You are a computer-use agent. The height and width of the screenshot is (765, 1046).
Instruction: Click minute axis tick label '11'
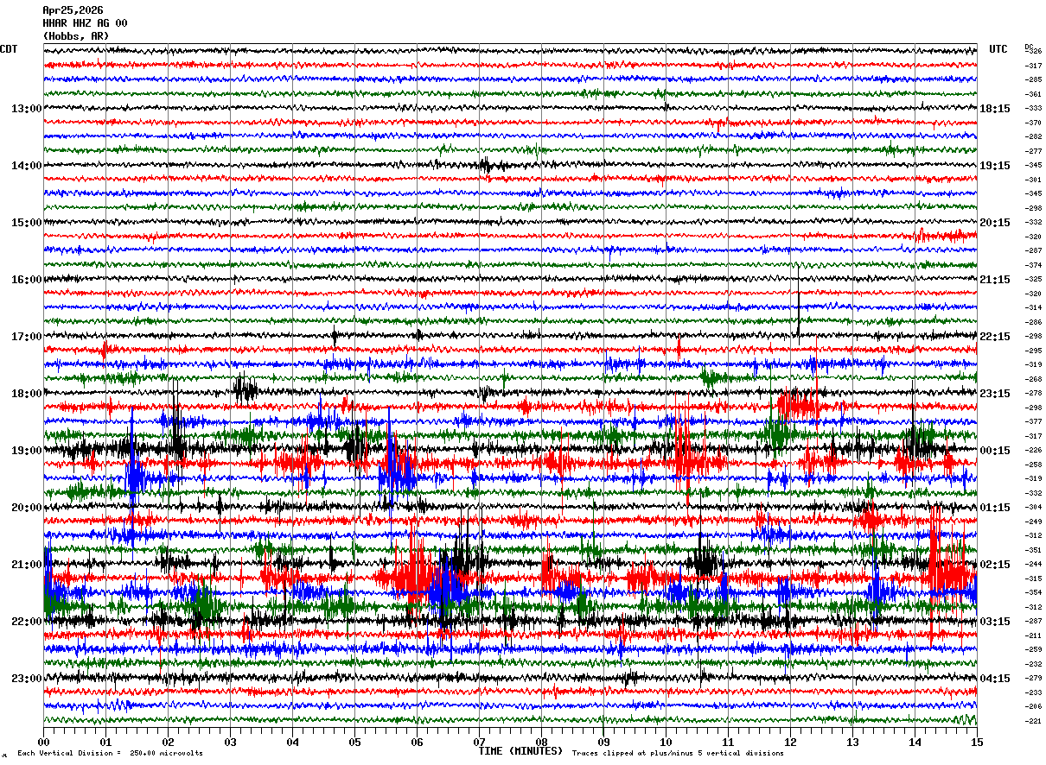tap(728, 743)
